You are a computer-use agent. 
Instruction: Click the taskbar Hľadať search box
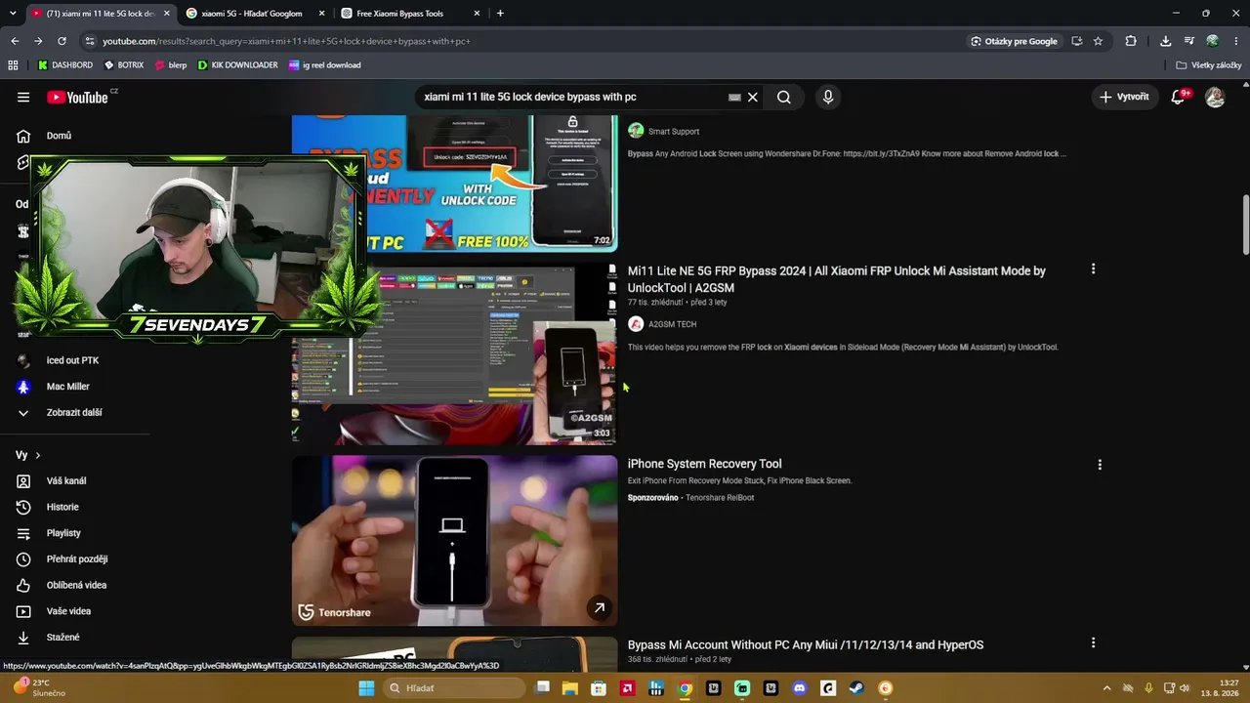coord(453,688)
